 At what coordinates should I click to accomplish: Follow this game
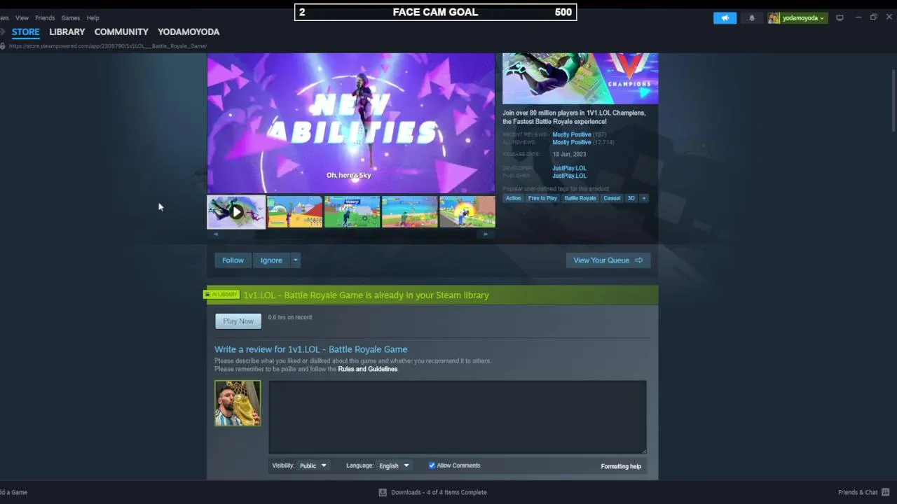(233, 260)
